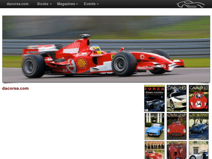Open Cavallino cover with silver car, open door
The height and width of the screenshot is (159, 212).
click(x=199, y=150)
